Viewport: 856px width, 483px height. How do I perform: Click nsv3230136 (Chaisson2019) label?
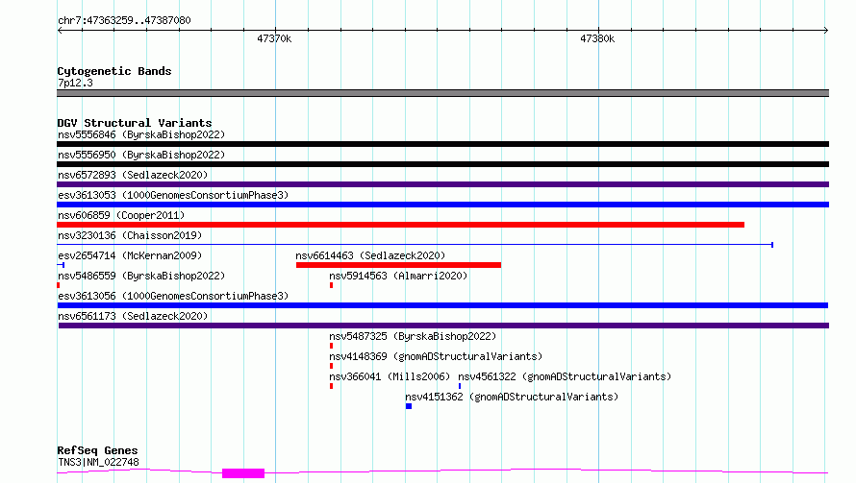coord(130,235)
